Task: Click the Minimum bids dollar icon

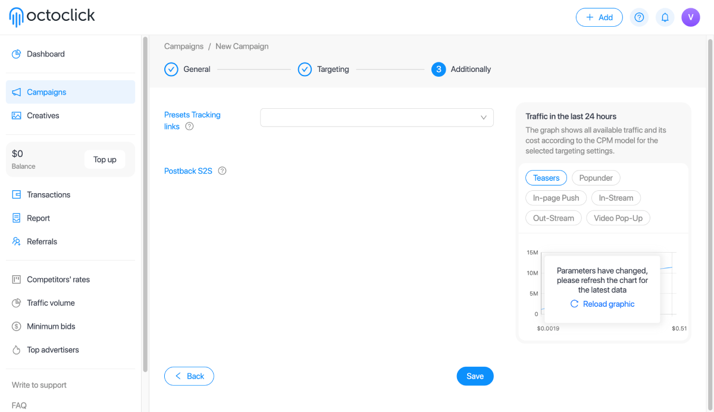Action: tap(17, 326)
